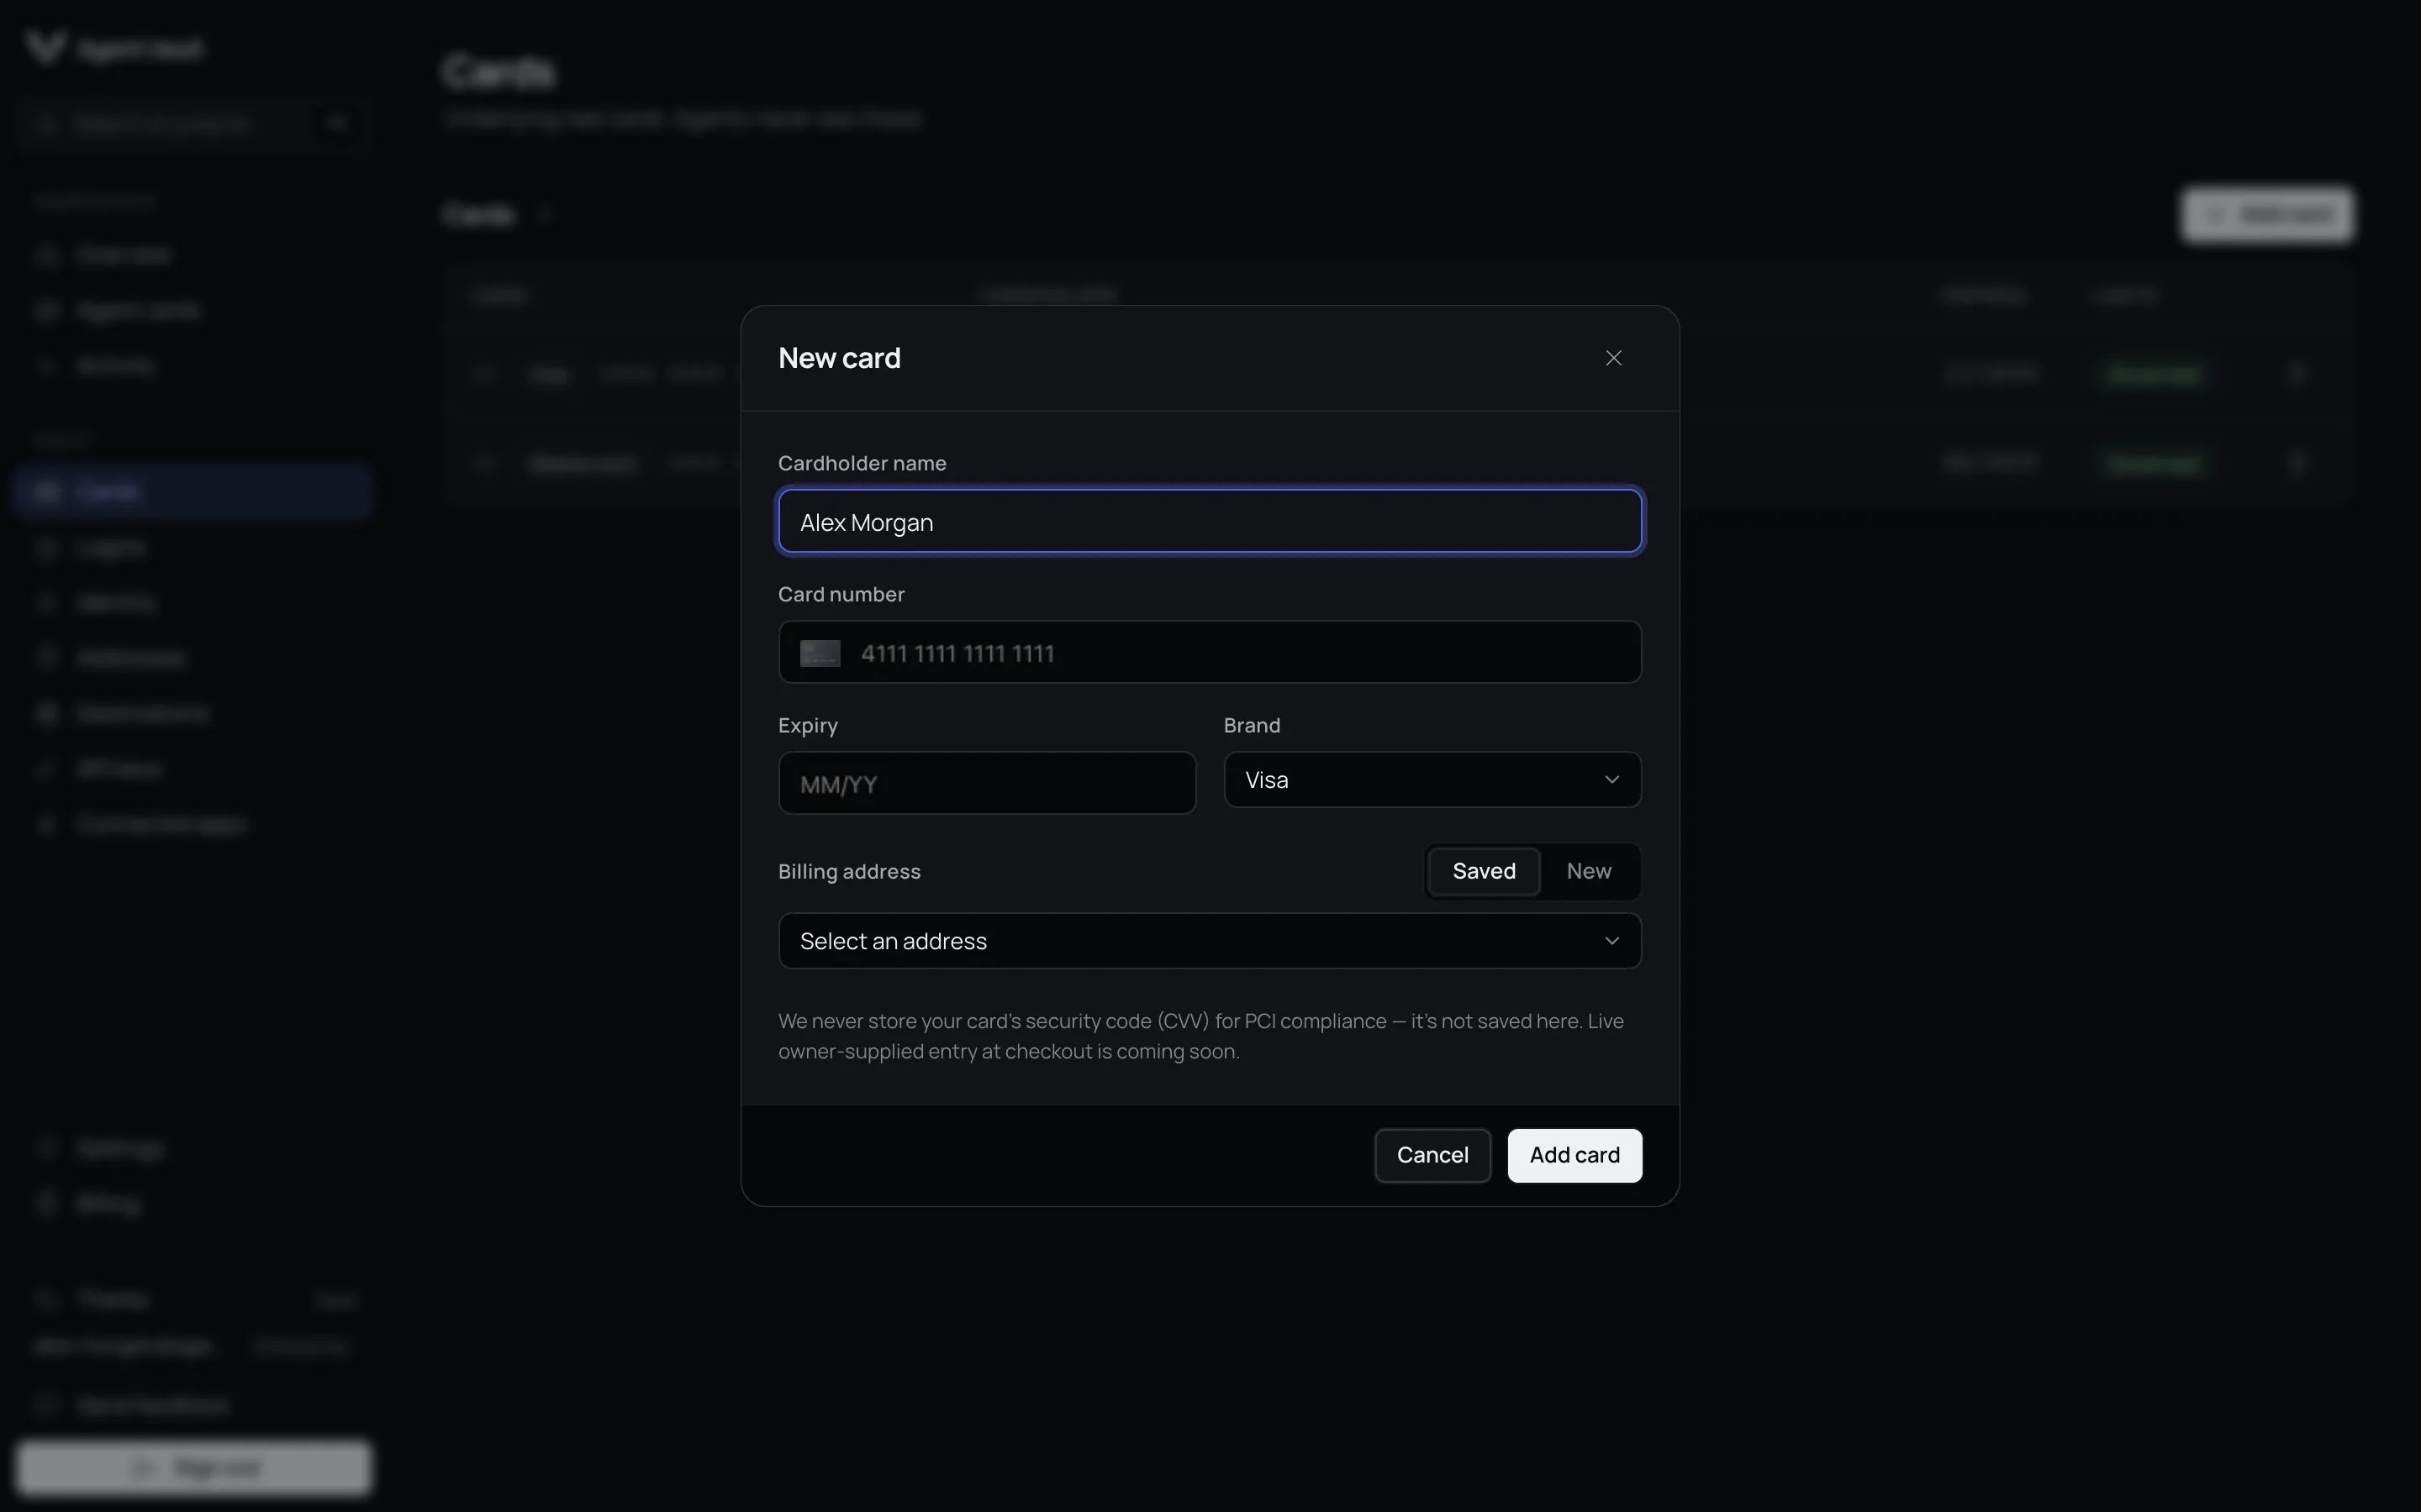Screen dimensions: 2421x1512
Task: Open the Brand dropdown showing Visa
Action: (x=1432, y=780)
